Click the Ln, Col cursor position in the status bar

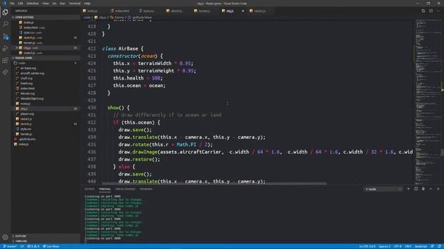click(x=367, y=246)
